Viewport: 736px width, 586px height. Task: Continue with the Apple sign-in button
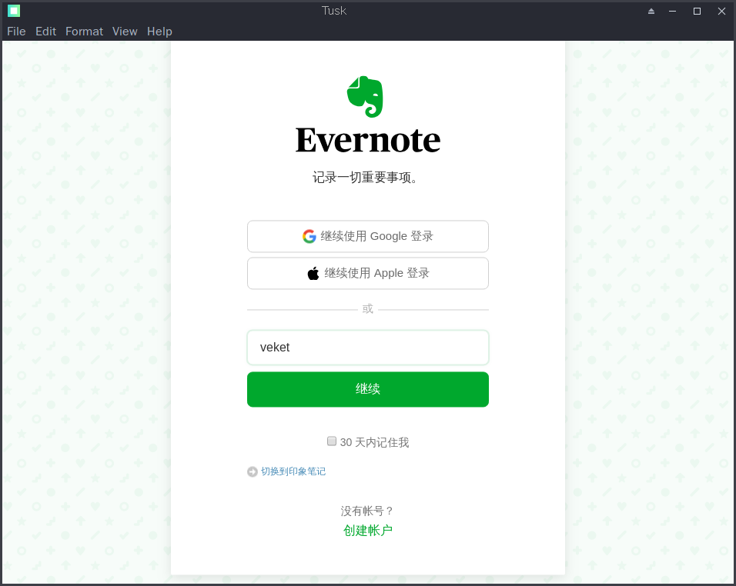click(368, 273)
